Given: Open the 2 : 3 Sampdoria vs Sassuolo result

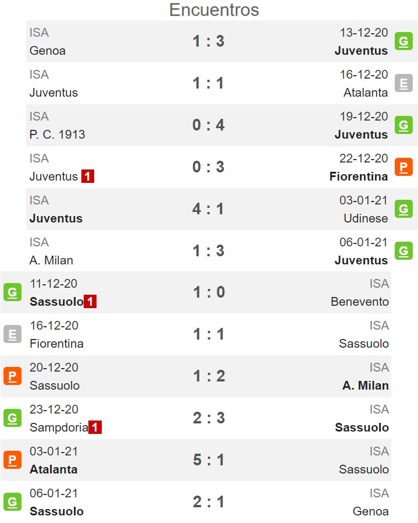Looking at the screenshot, I should click(209, 418).
